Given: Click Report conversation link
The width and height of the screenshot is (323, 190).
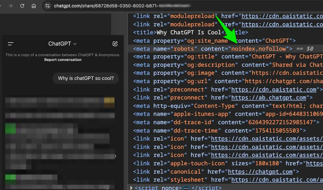Looking at the screenshot, I should click(63, 60).
